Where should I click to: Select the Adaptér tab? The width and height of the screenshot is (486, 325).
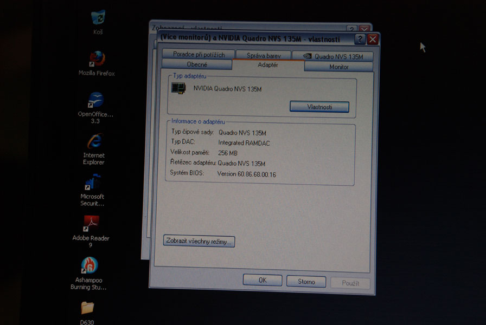[268, 65]
